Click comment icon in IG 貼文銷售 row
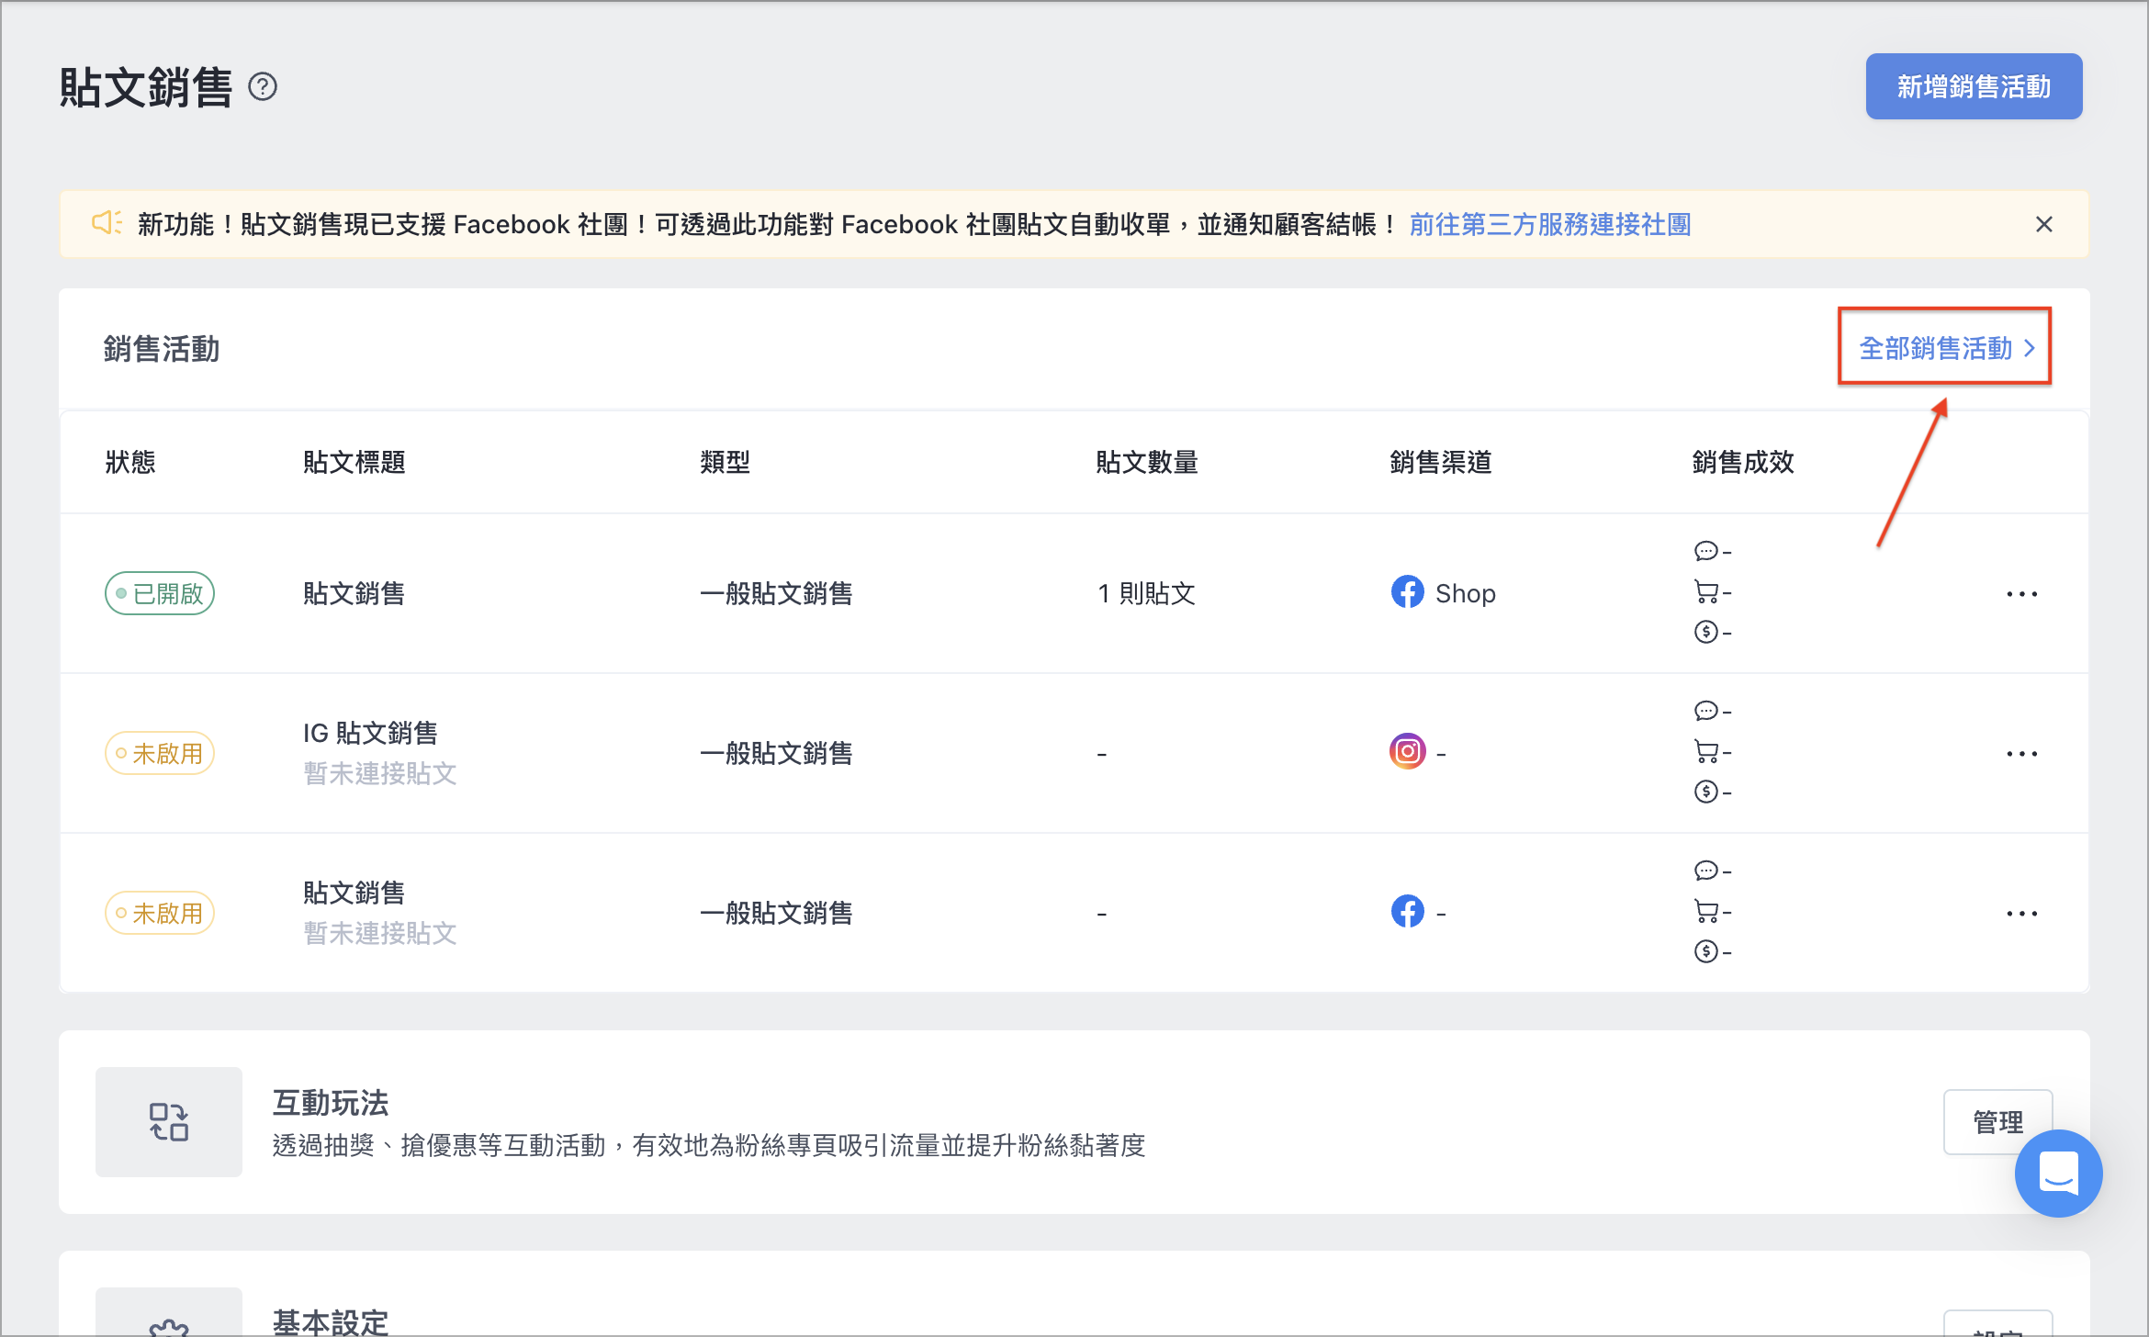Screen dimensions: 2149x1337 [1705, 711]
